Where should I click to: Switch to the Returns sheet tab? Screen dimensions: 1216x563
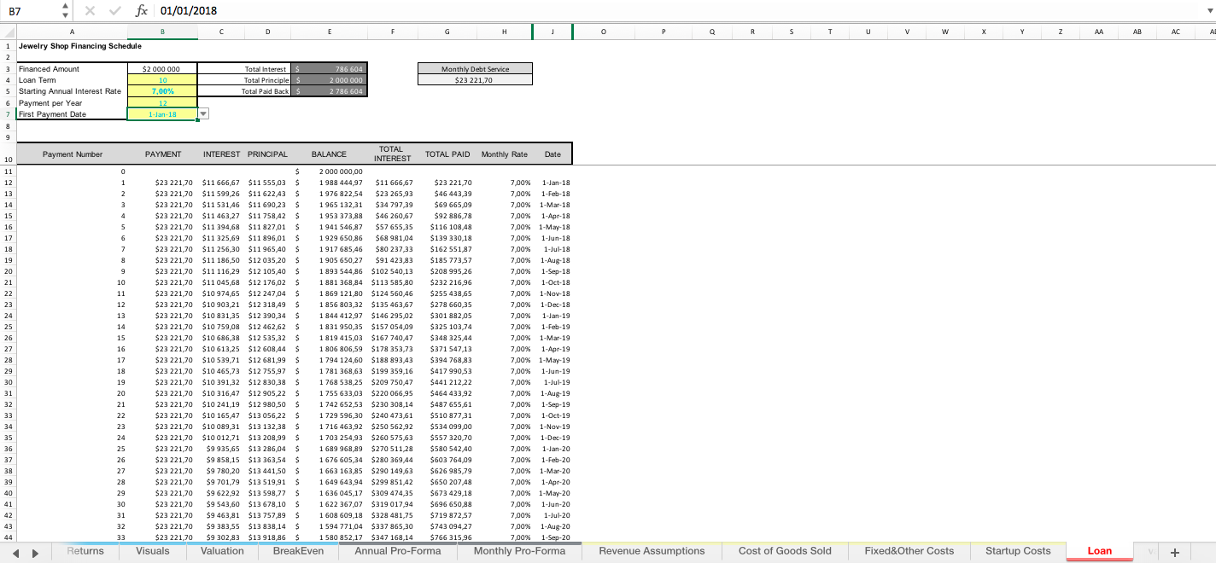point(85,551)
